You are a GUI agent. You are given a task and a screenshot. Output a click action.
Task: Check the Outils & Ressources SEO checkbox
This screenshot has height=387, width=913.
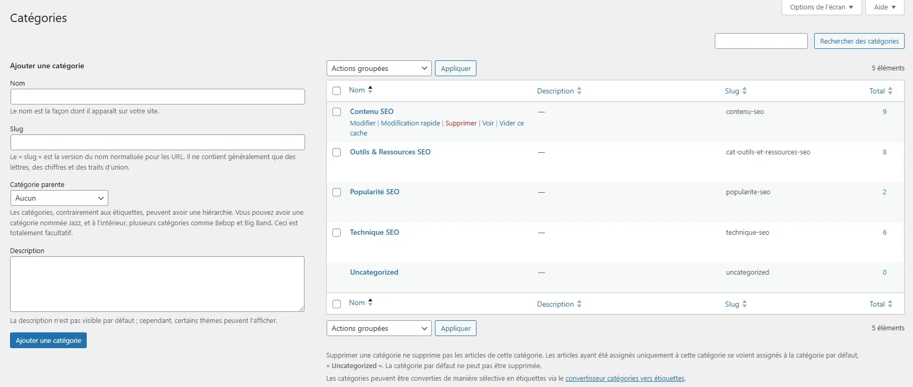click(337, 152)
